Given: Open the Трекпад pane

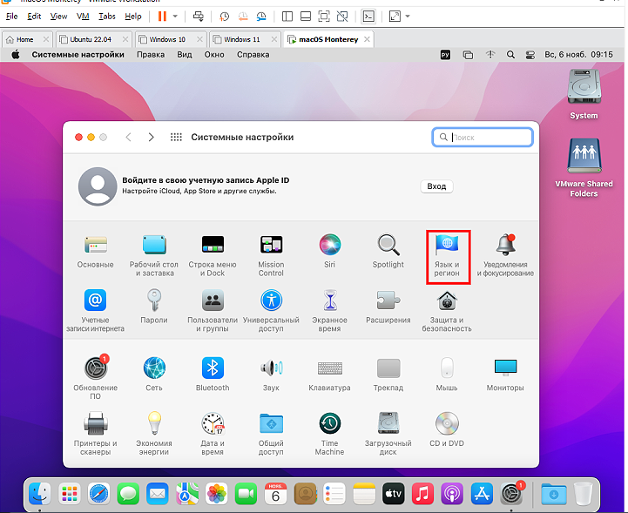Looking at the screenshot, I should coord(388,375).
